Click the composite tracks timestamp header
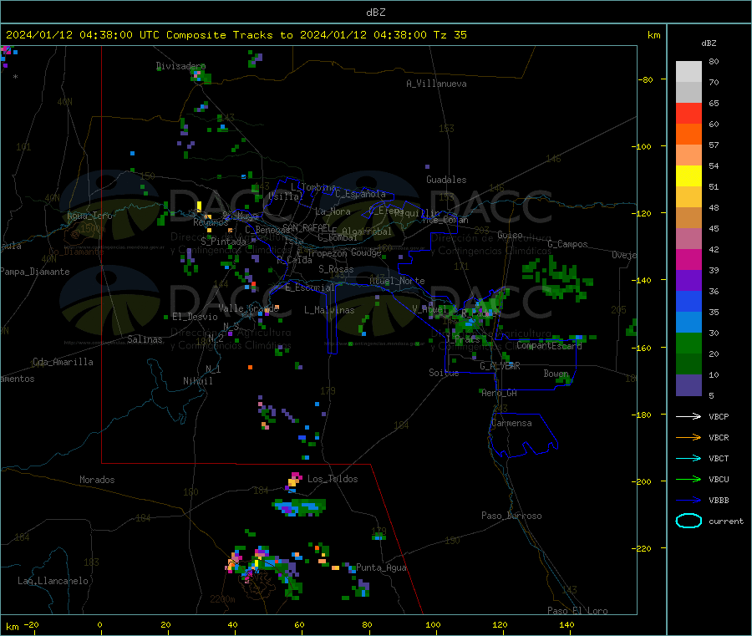Screen dimensions: 752x636 pyautogui.click(x=236, y=35)
